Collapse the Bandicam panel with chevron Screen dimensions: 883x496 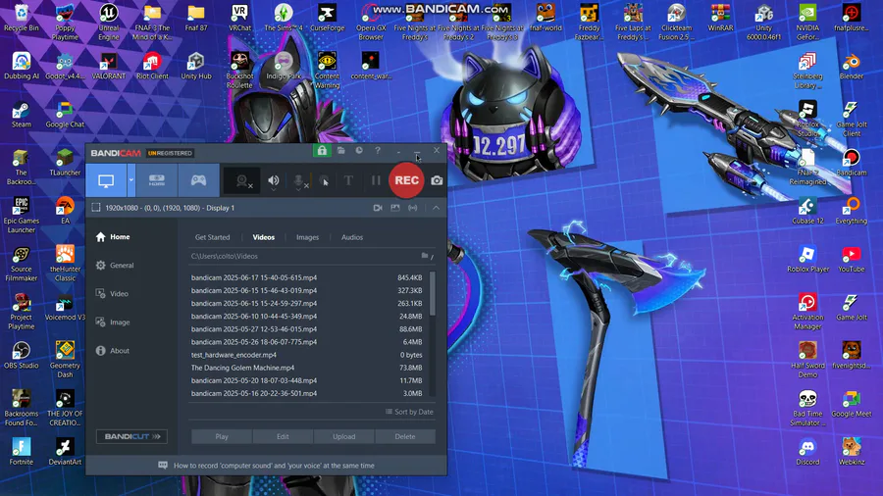[436, 208]
